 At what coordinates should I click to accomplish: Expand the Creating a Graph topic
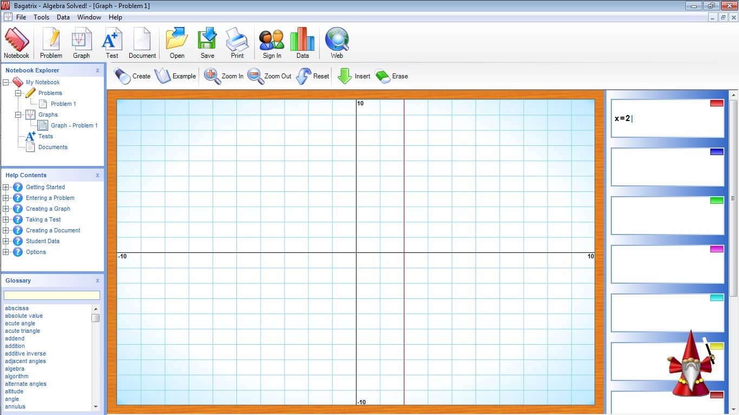6,209
